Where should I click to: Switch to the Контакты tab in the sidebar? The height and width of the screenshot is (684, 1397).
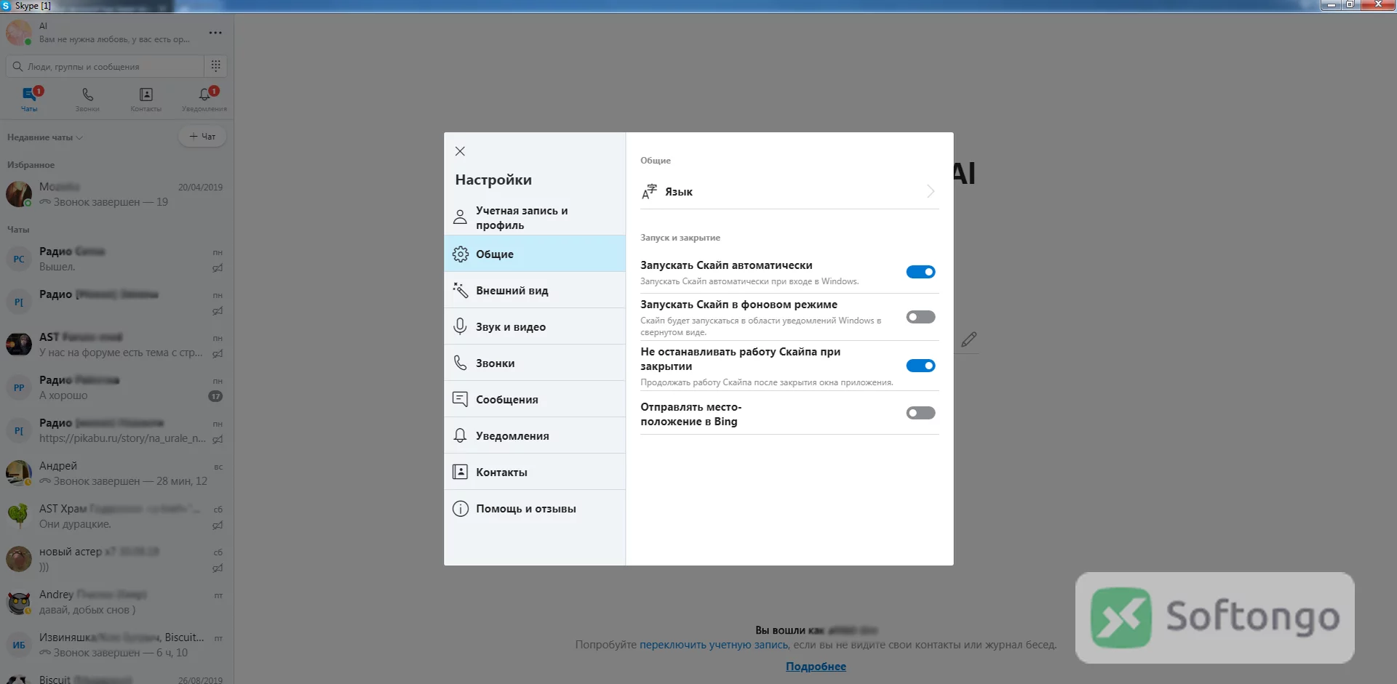point(146,99)
